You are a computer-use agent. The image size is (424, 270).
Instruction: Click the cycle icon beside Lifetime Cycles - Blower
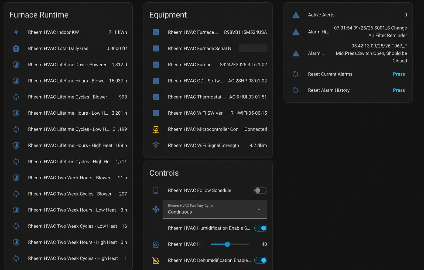(16, 97)
